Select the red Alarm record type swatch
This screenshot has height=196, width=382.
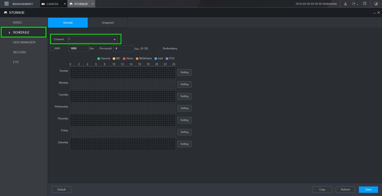[x=124, y=58]
